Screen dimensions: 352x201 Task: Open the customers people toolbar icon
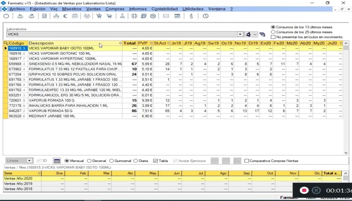pyautogui.click(x=87, y=16)
